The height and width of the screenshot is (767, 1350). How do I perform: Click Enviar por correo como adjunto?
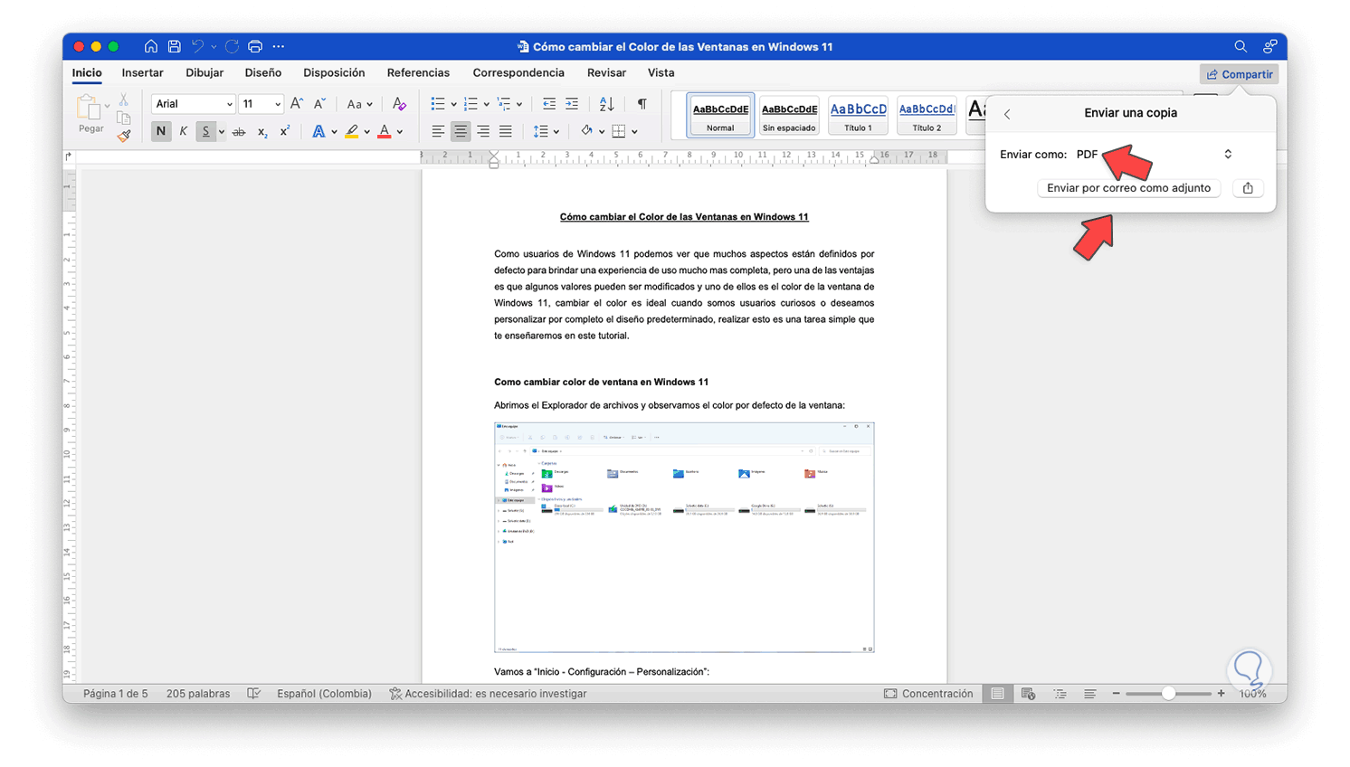coord(1128,188)
